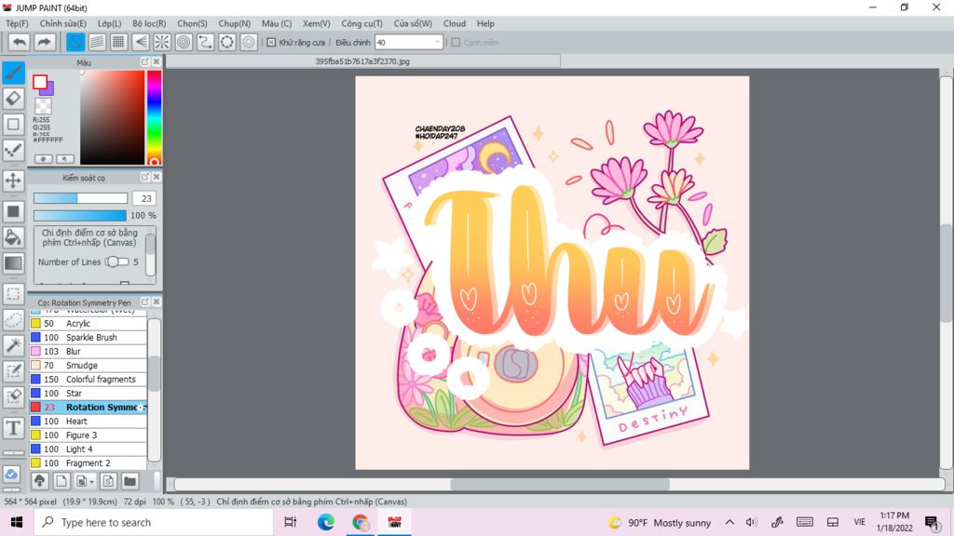Open the brush type dropdown below the brush list

click(85, 481)
